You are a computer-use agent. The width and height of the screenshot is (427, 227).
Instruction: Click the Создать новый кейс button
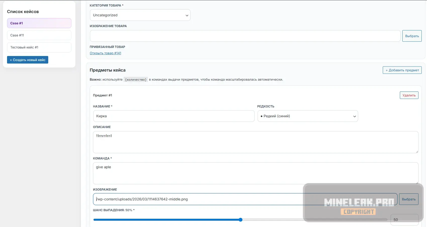pos(28,60)
